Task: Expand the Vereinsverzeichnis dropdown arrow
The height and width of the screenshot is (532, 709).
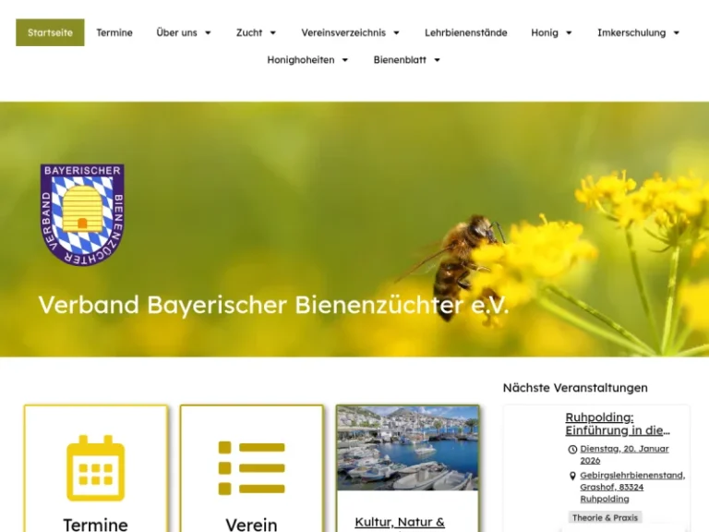Action: point(397,32)
